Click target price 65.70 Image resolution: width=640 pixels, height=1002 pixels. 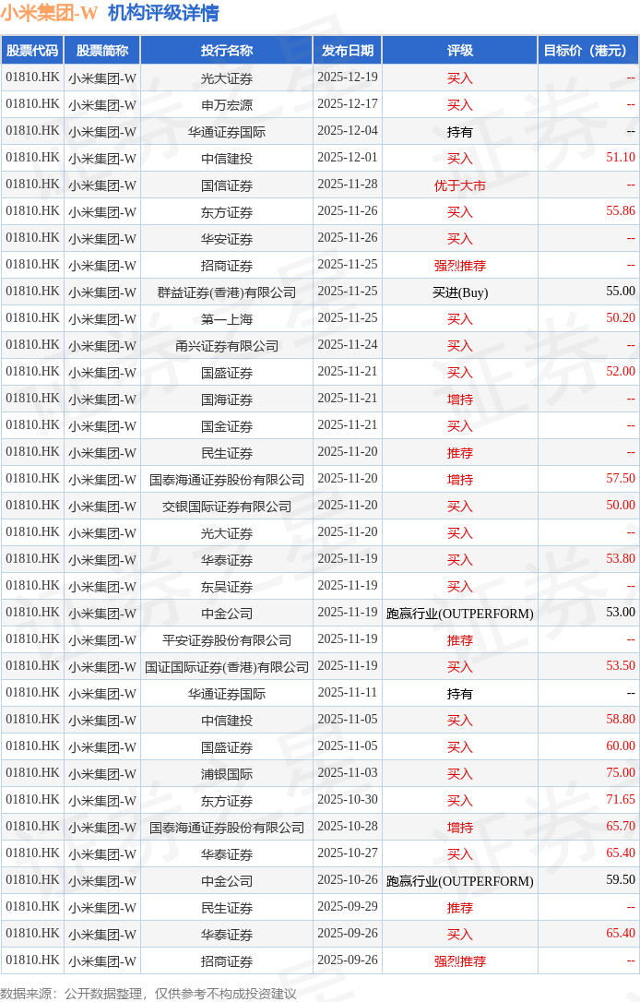[x=621, y=827]
